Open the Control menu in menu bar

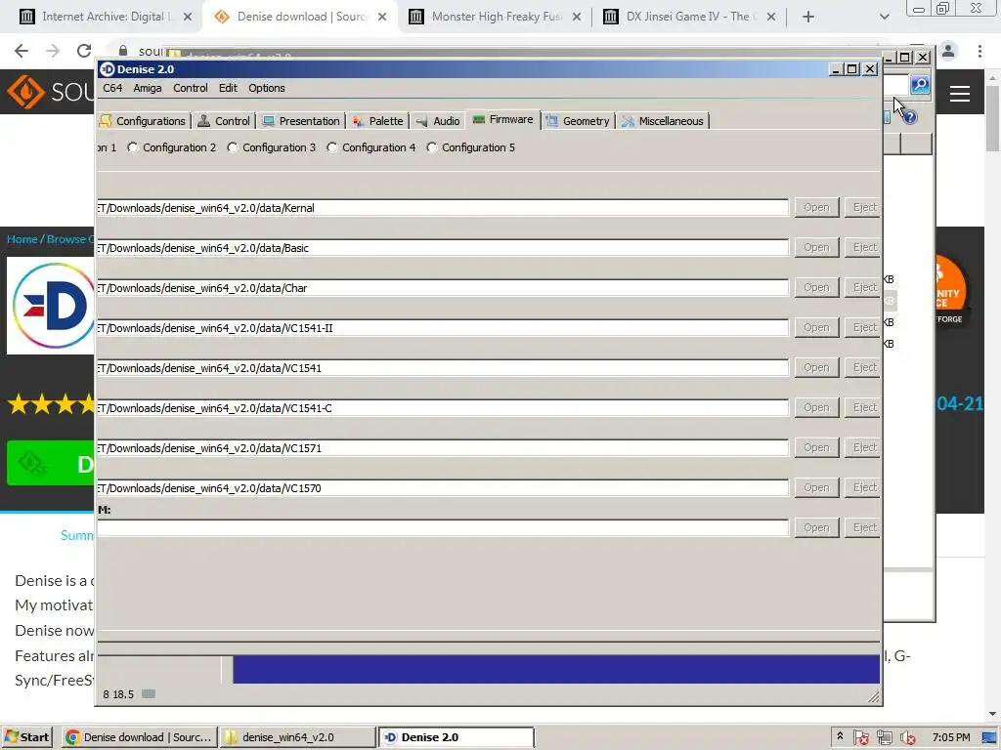[191, 88]
